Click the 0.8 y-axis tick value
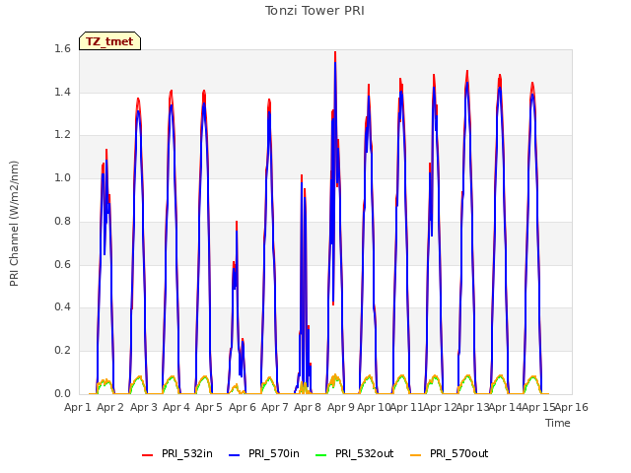 coord(62,221)
